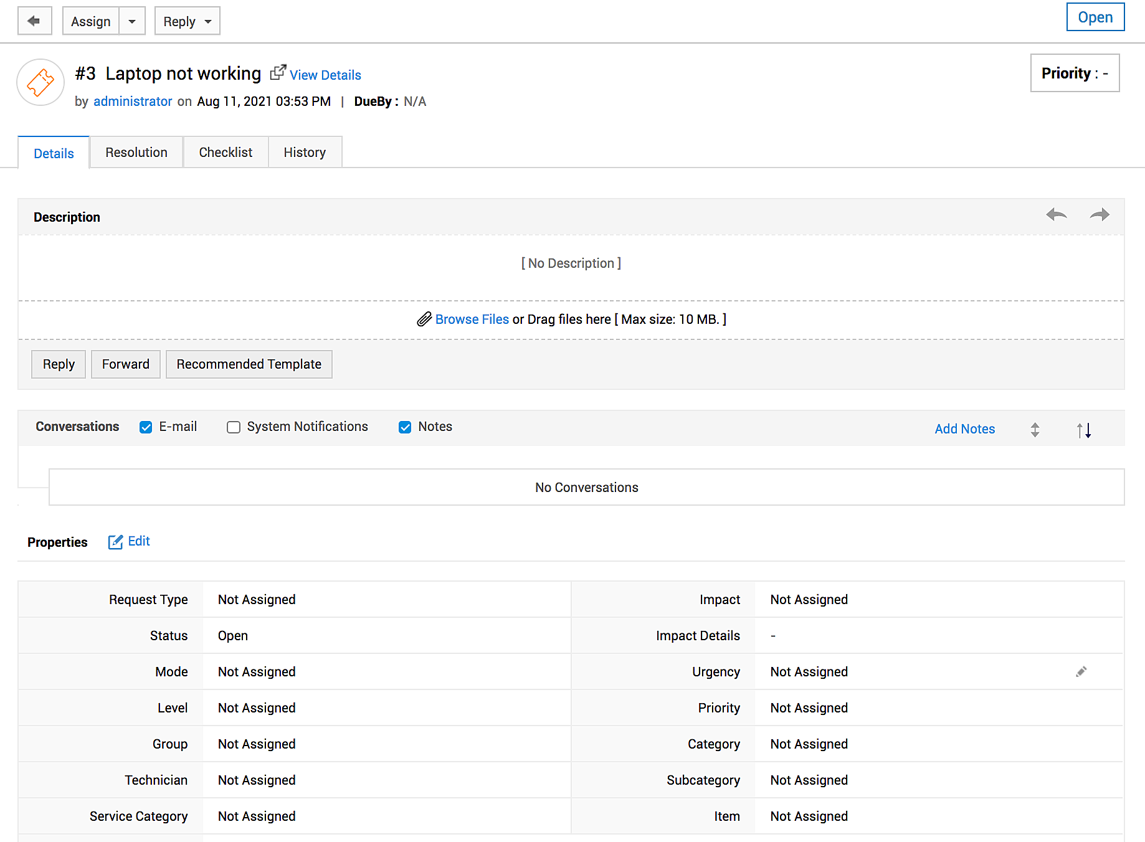Click the Properties edit pencil-square icon
Viewport: 1145px width, 842px height.
click(x=115, y=542)
